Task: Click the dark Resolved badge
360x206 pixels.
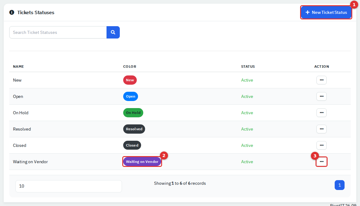Action: (x=134, y=129)
